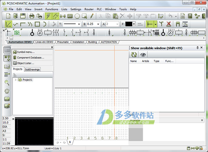Switch to the Installation tab
Viewport: 208px width, 152px height.
[x=78, y=42]
